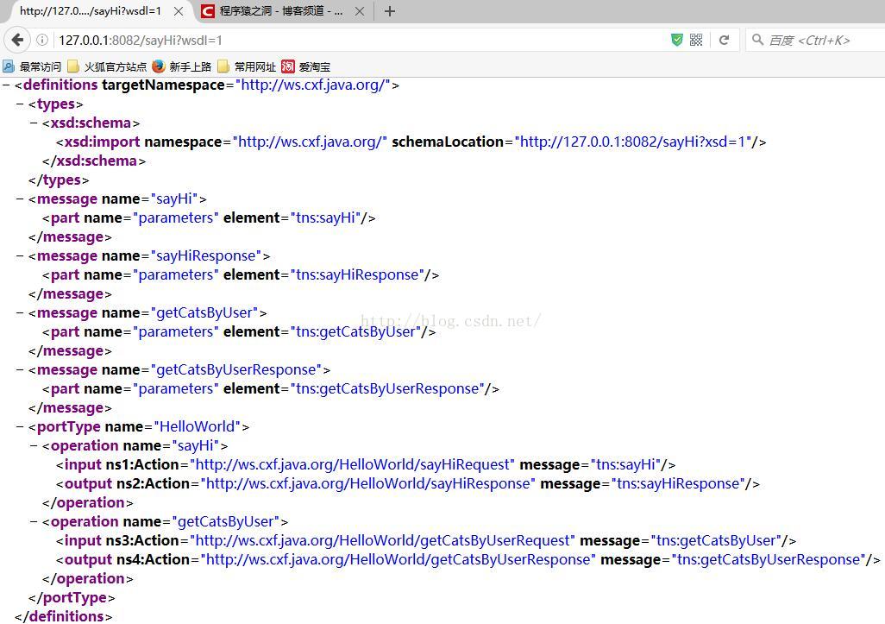Screen dimensions: 885x624
Task: Reload the page with the refresh icon
Action: click(x=725, y=40)
